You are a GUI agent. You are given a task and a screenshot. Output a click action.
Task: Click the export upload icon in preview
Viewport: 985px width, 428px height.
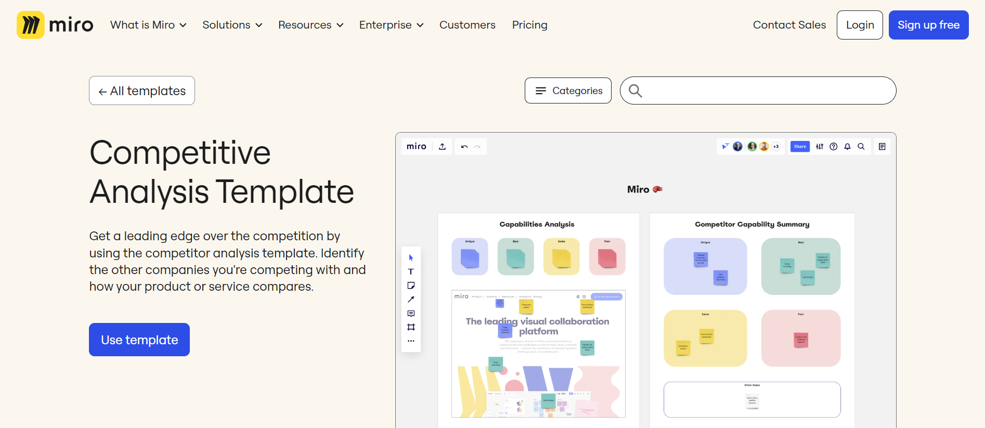point(443,147)
